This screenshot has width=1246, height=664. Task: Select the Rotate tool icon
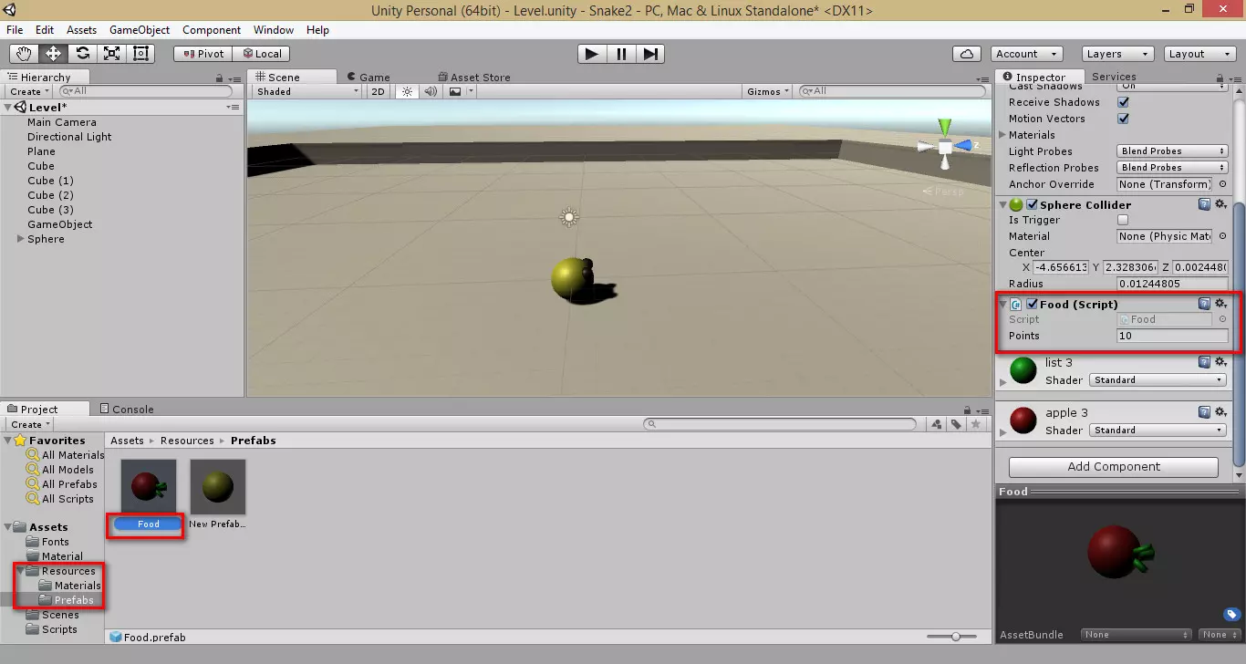83,54
